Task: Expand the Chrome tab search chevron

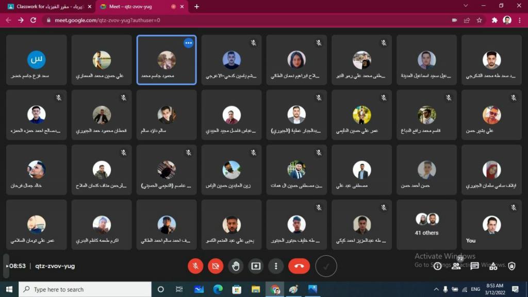Action: 466,6
